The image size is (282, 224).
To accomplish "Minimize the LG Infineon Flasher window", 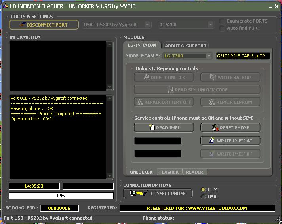I will pos(271,6).
